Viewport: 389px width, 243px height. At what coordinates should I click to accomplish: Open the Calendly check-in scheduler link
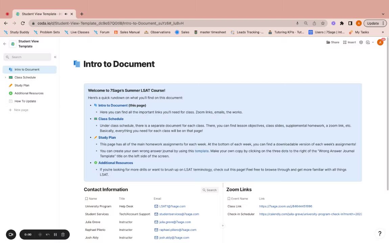tap(311, 214)
